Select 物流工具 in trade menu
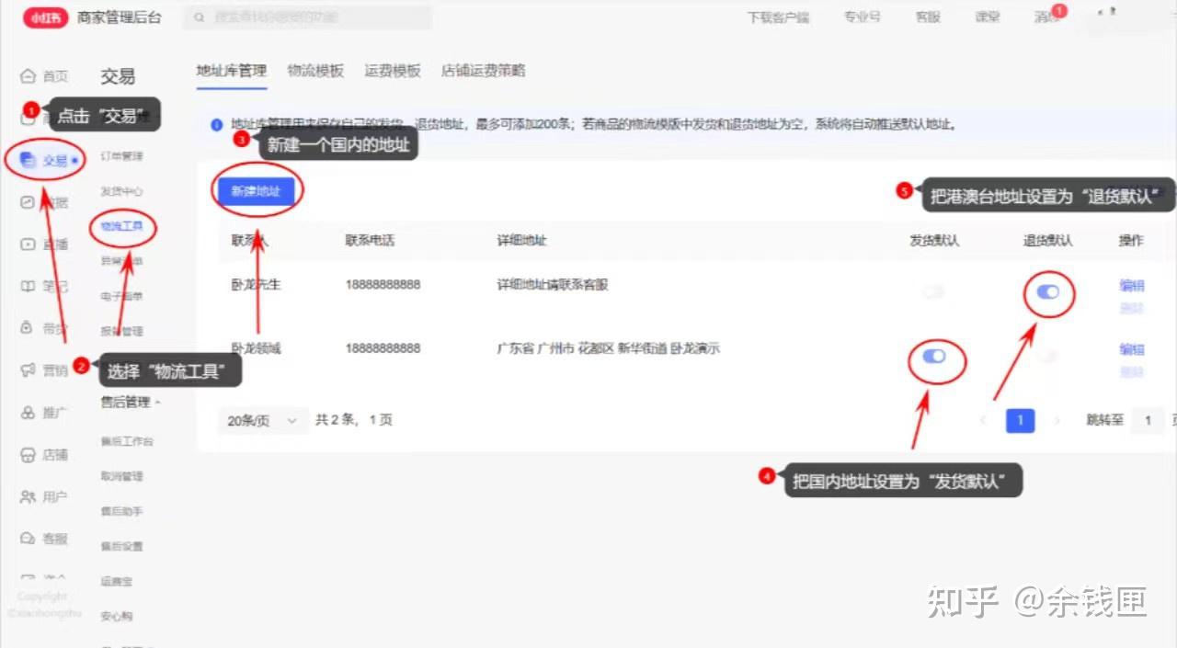 pos(121,226)
